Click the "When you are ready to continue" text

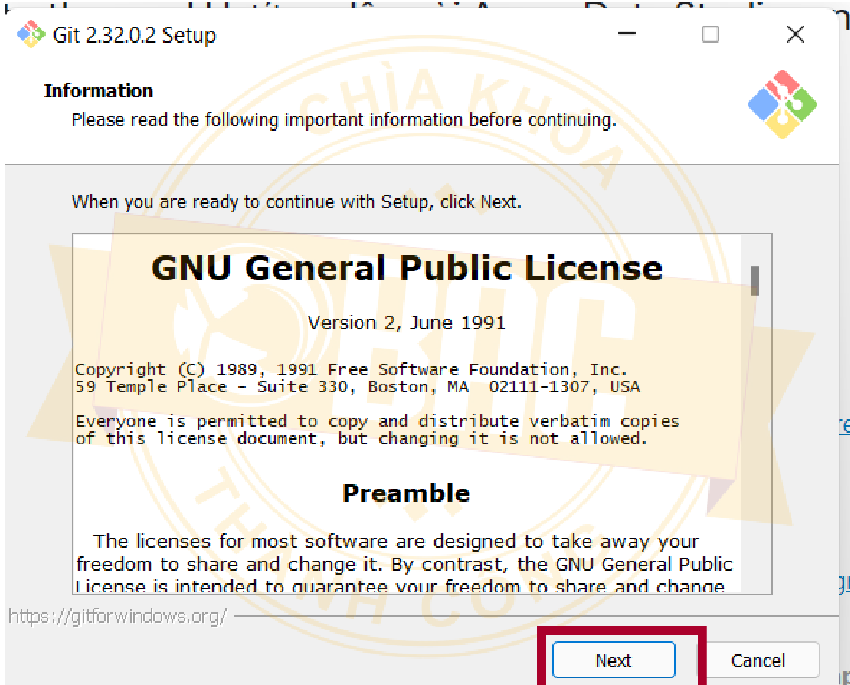pos(296,202)
